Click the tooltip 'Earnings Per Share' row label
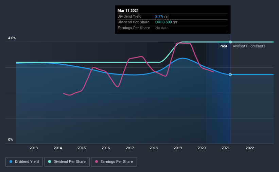Image resolution: width=279 pixels, height=172 pixels. pos(134,28)
